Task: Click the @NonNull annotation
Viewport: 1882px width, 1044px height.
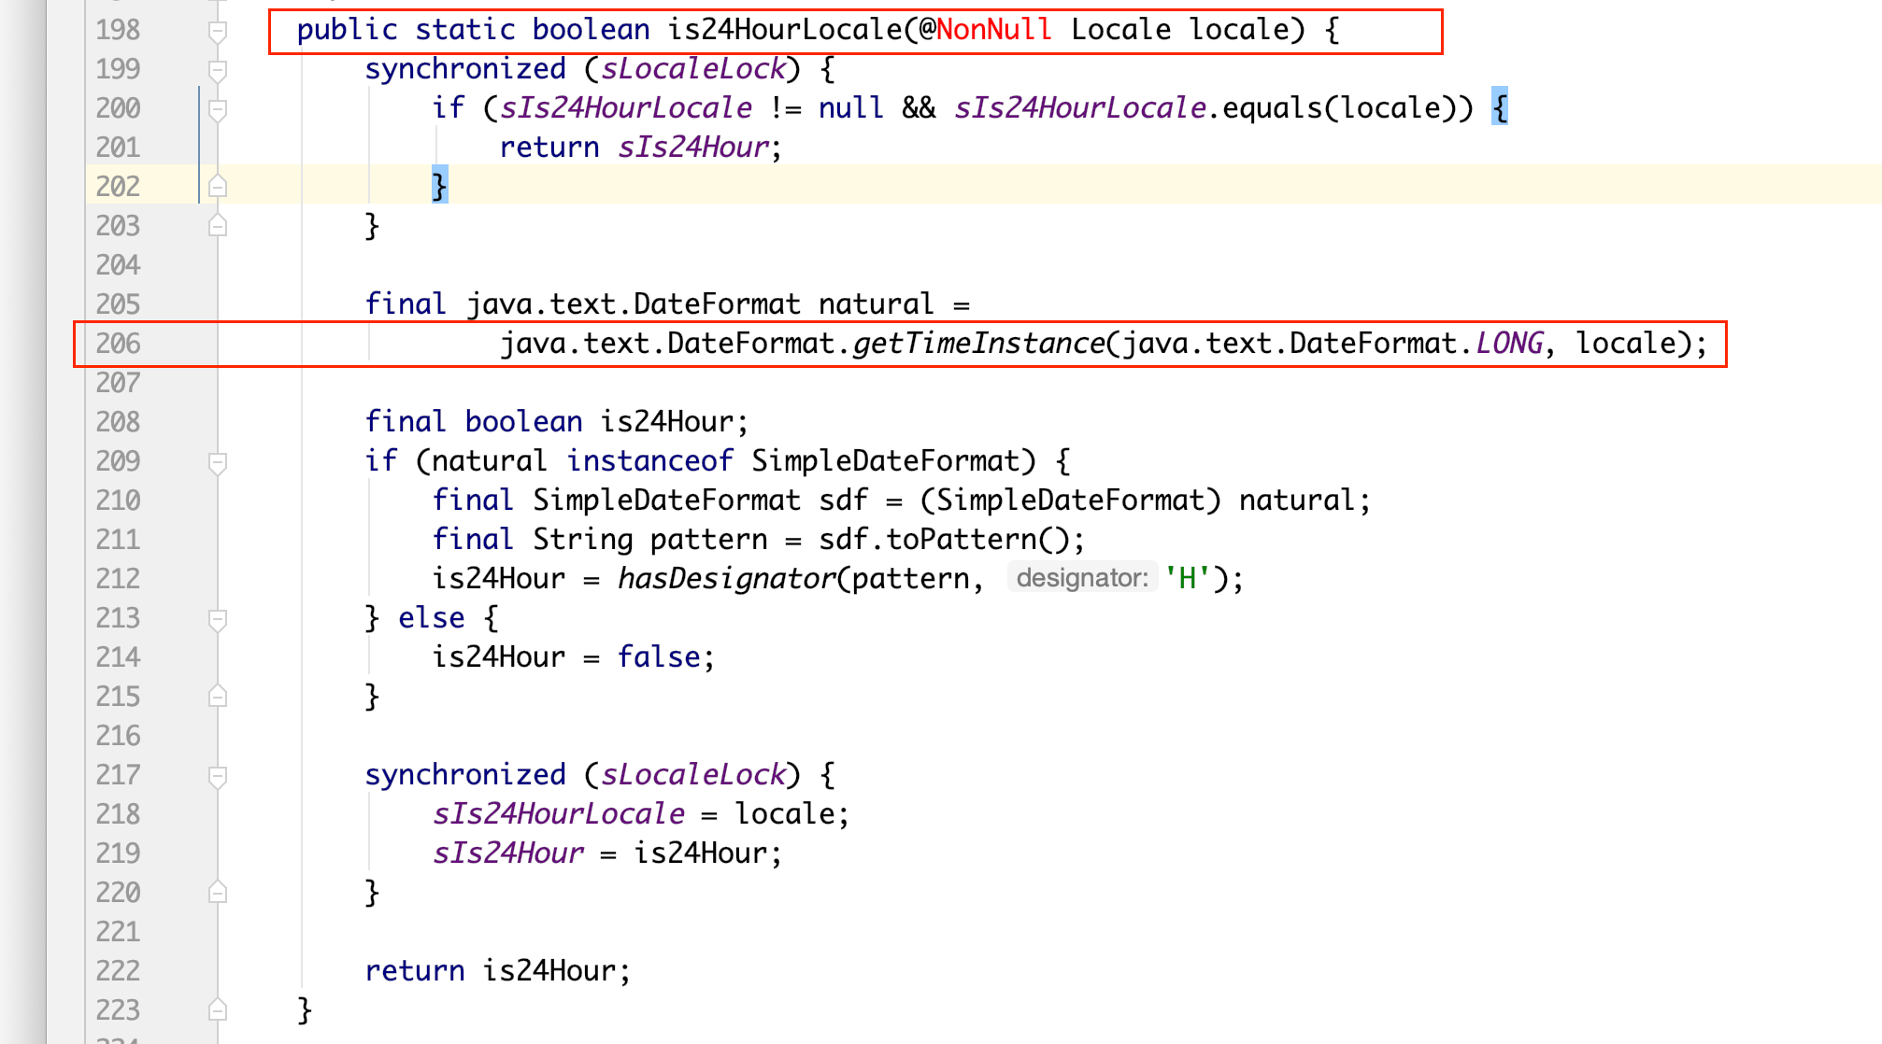Action: [x=986, y=30]
